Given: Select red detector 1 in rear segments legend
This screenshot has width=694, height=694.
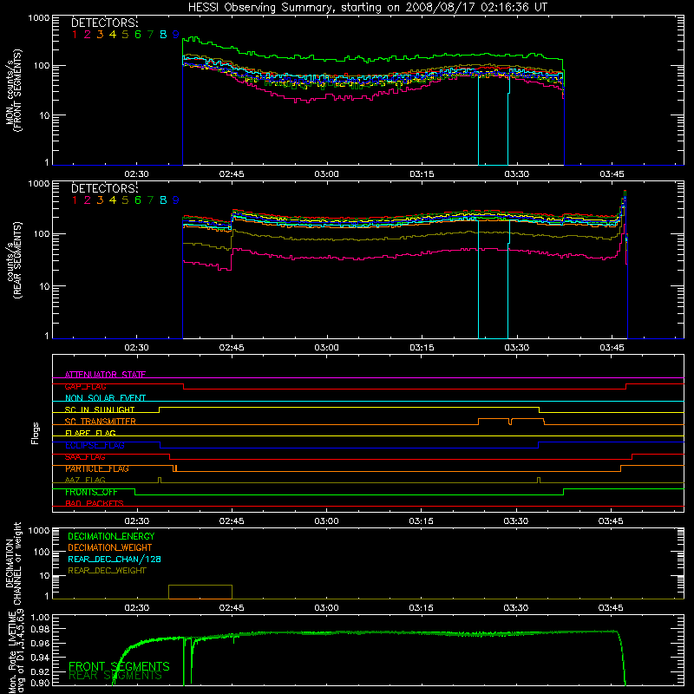Looking at the screenshot, I should (x=75, y=200).
